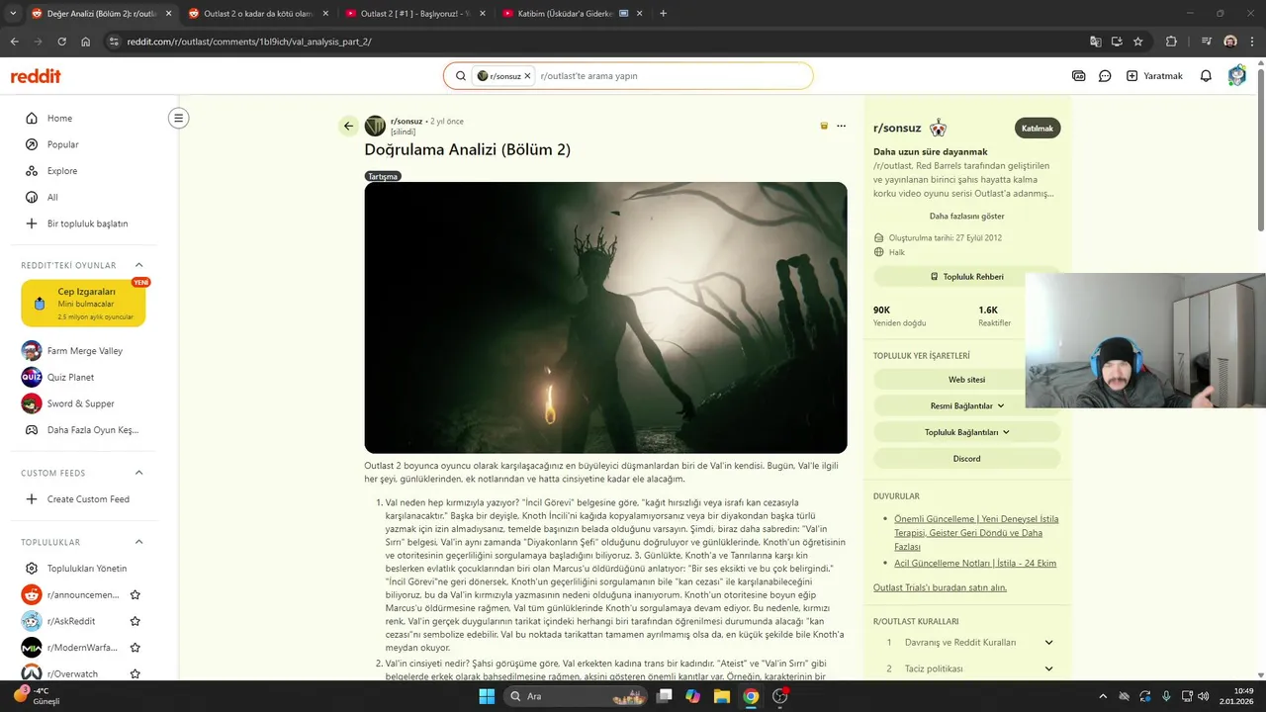Open Windows Start menu
This screenshot has width=1266, height=712.
(487, 696)
